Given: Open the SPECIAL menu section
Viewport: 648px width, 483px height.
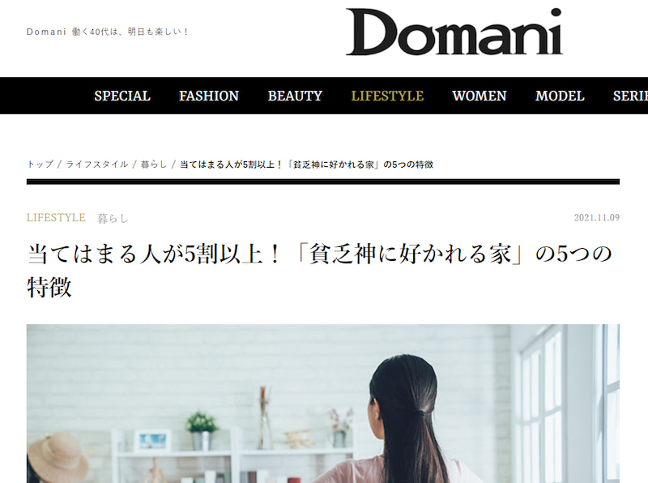Looking at the screenshot, I should 122,96.
